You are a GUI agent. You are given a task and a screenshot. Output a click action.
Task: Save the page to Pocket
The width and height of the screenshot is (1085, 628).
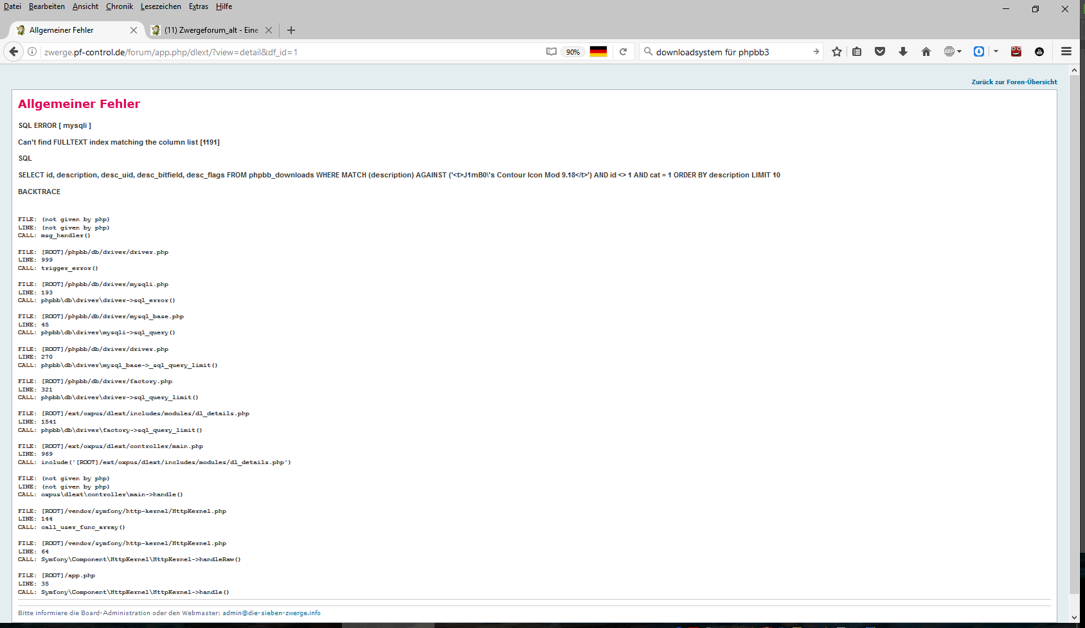coord(880,51)
